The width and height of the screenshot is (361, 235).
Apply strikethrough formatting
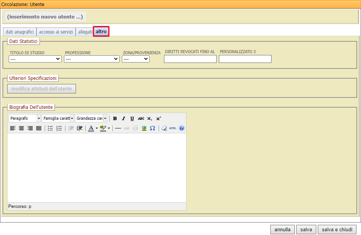click(141, 118)
